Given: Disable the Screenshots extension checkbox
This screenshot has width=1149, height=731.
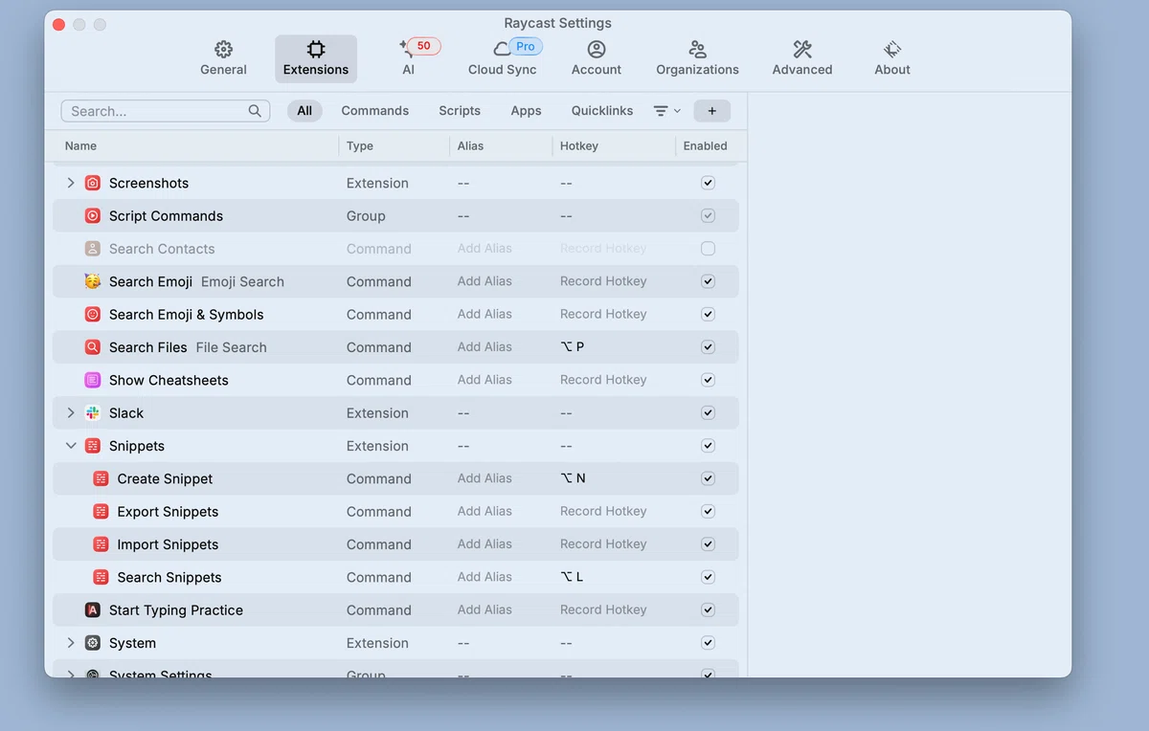Looking at the screenshot, I should [708, 183].
